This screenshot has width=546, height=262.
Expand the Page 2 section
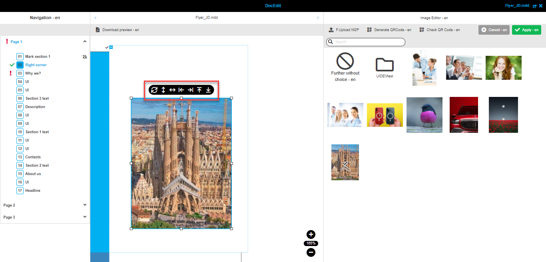[x=85, y=205]
